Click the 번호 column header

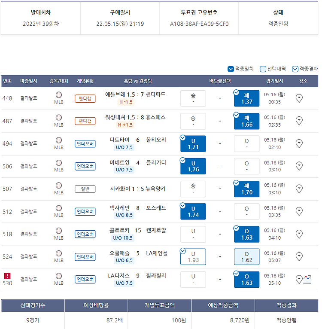pos(8,81)
